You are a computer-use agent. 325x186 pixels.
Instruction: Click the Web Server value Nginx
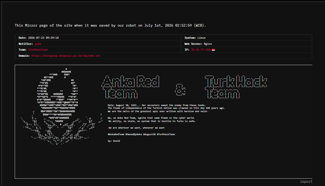pos(208,44)
